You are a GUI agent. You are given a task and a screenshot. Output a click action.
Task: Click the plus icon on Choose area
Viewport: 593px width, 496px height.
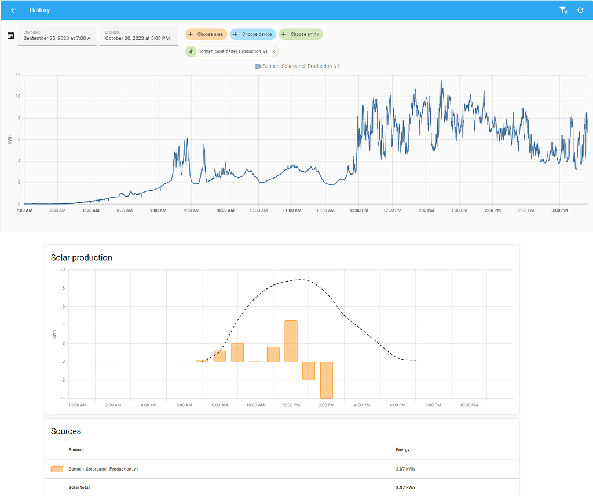coord(191,34)
